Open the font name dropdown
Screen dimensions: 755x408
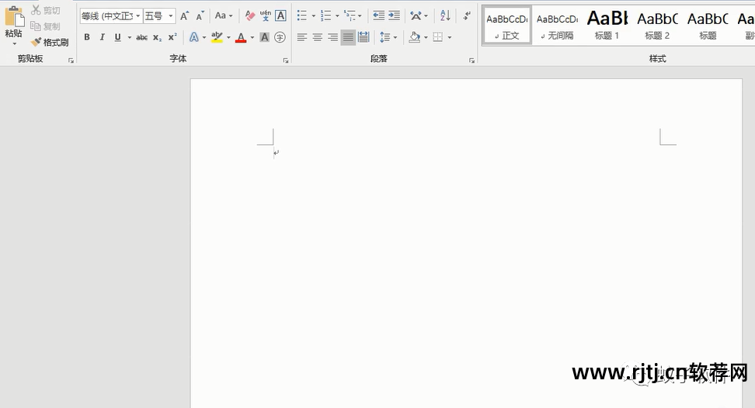[138, 16]
